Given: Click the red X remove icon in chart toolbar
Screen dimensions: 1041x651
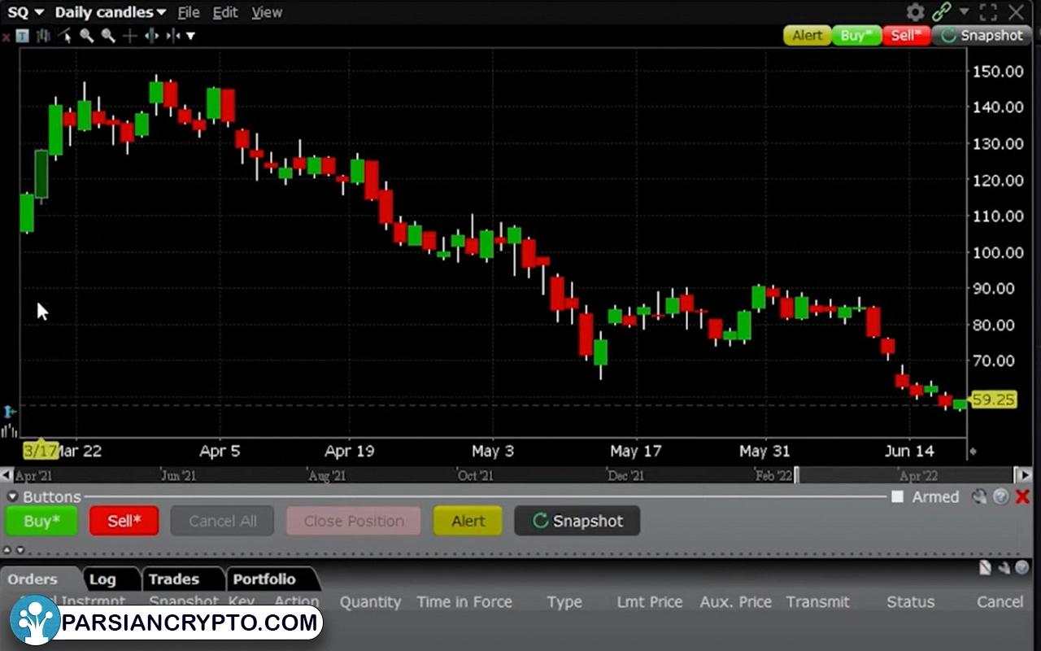Looking at the screenshot, I should point(6,37).
